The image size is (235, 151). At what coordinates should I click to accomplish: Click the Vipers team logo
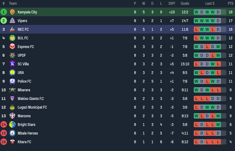click(12, 21)
